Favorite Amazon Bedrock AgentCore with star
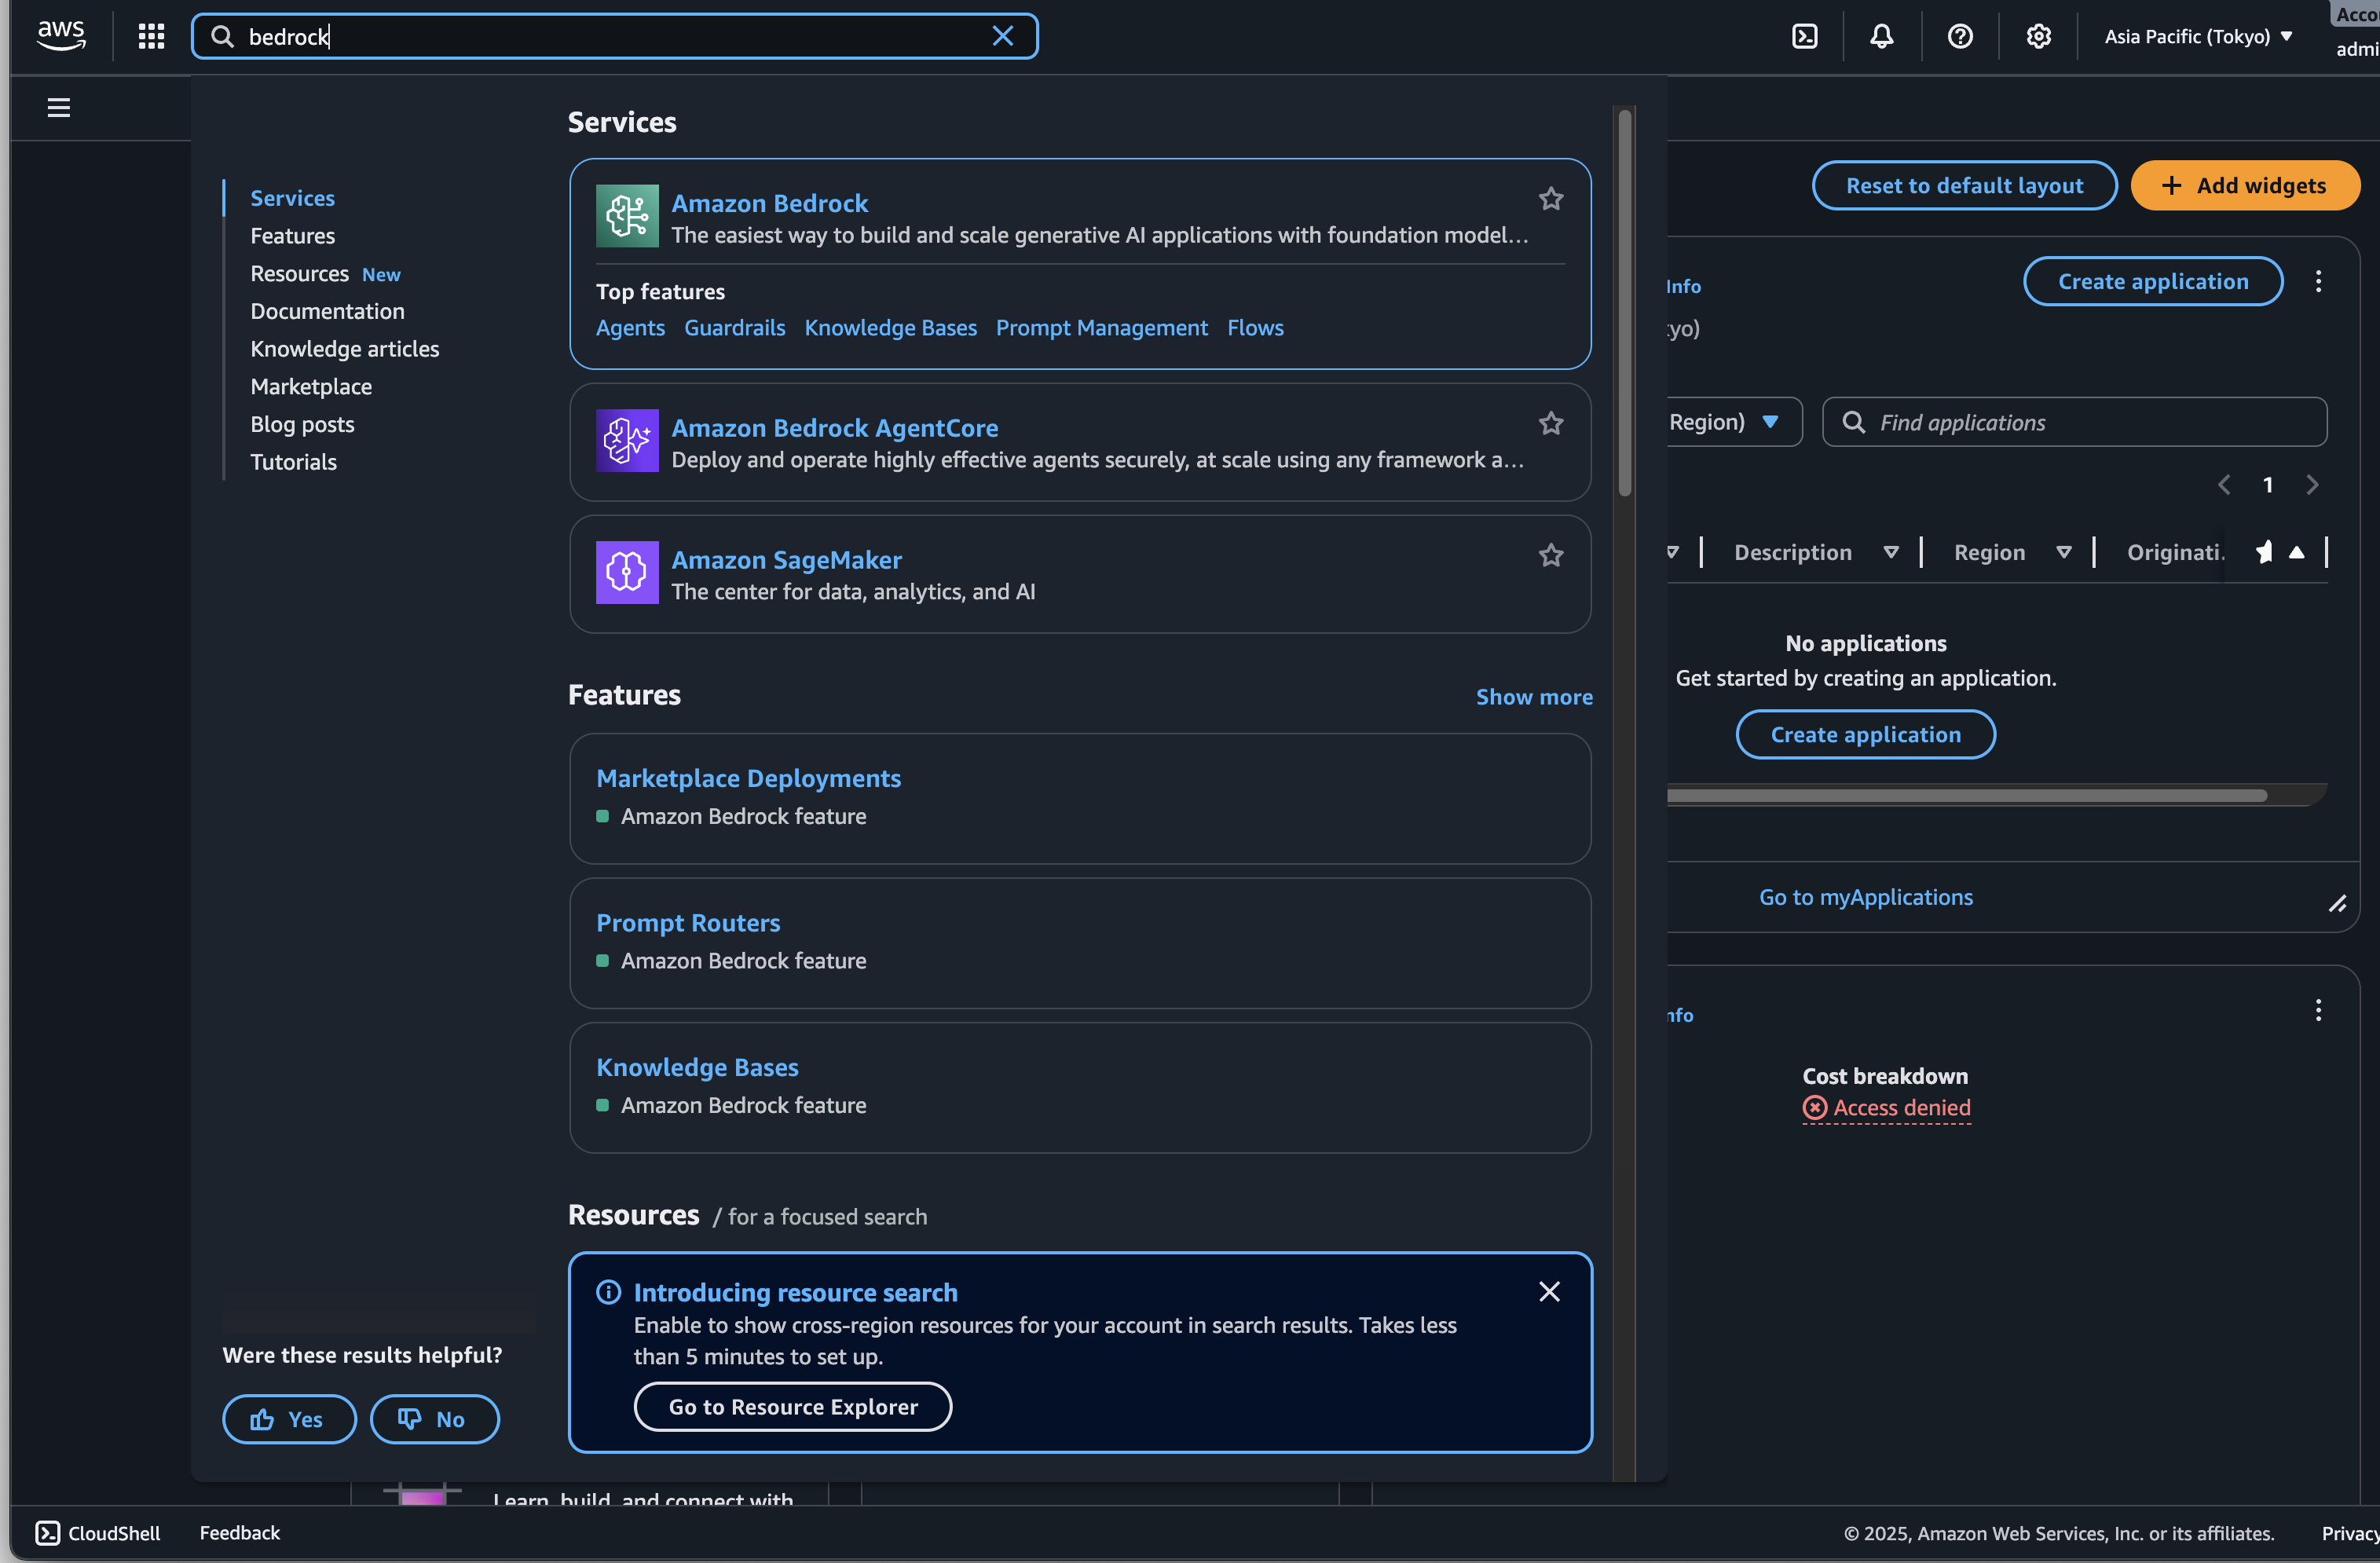 tap(1550, 424)
